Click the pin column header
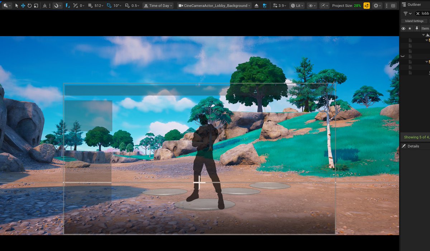The height and width of the screenshot is (251, 430). pyautogui.click(x=416, y=29)
